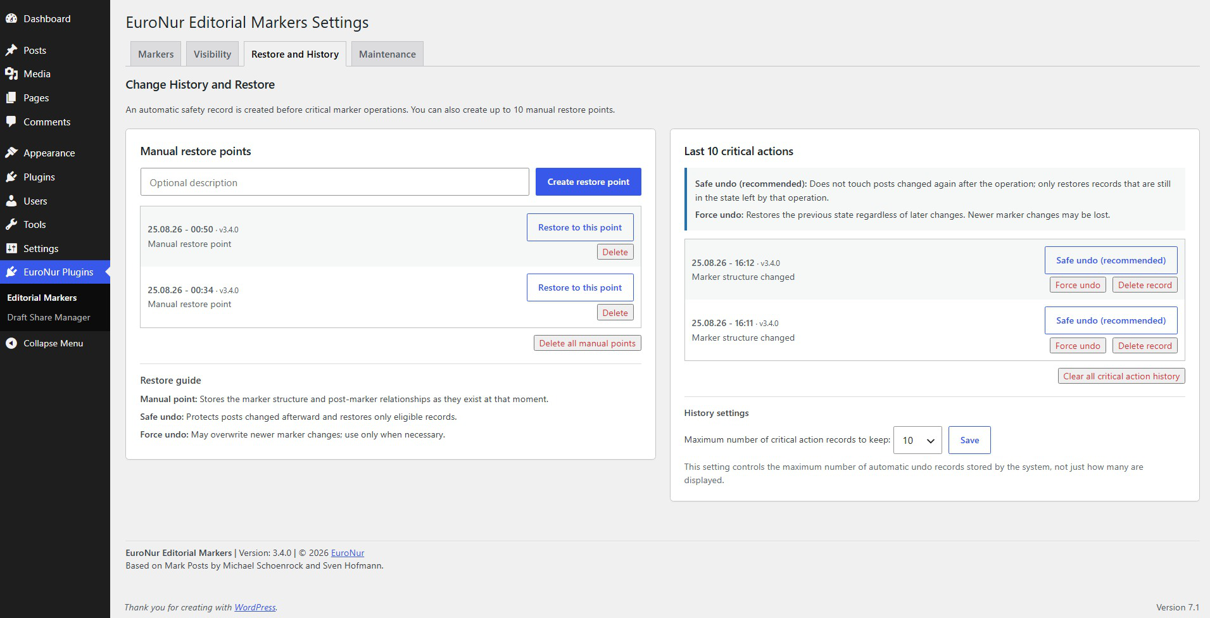Open the Comments menu item
Viewport: 1210px width, 618px height.
point(55,122)
